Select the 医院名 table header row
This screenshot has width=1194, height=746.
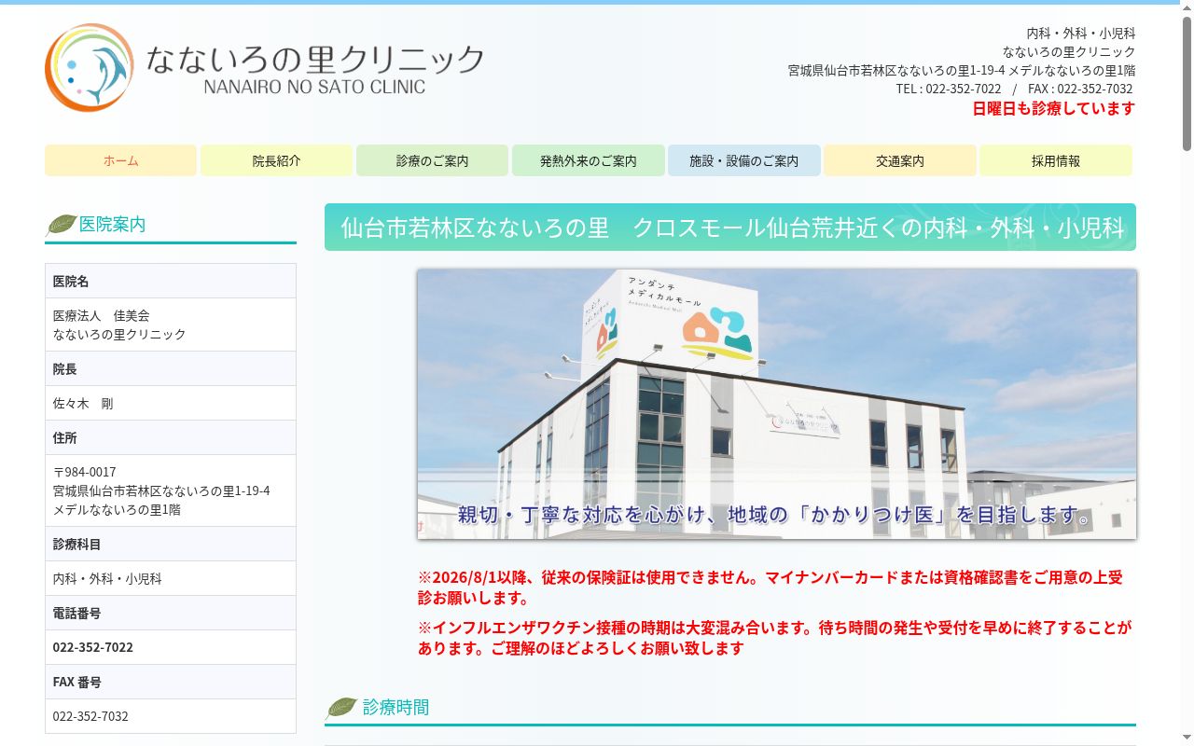point(171,281)
